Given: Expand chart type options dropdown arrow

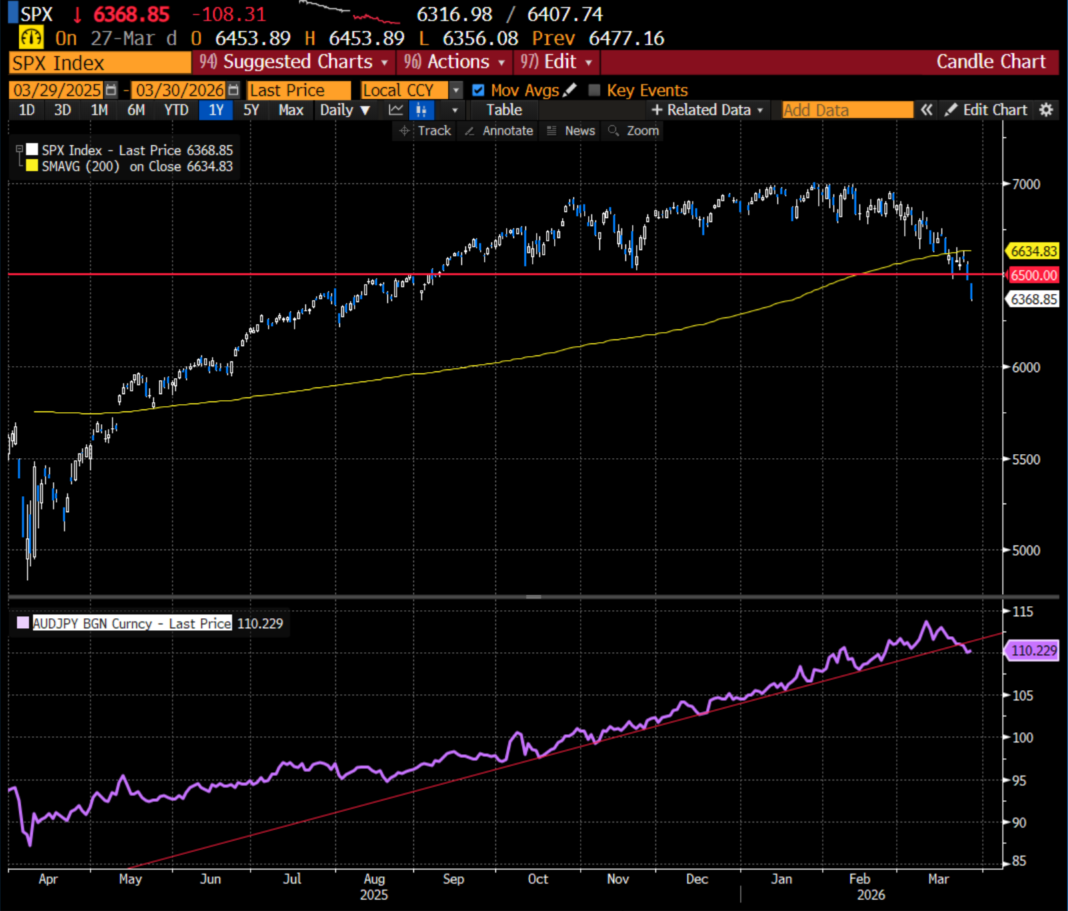Looking at the screenshot, I should [x=455, y=110].
